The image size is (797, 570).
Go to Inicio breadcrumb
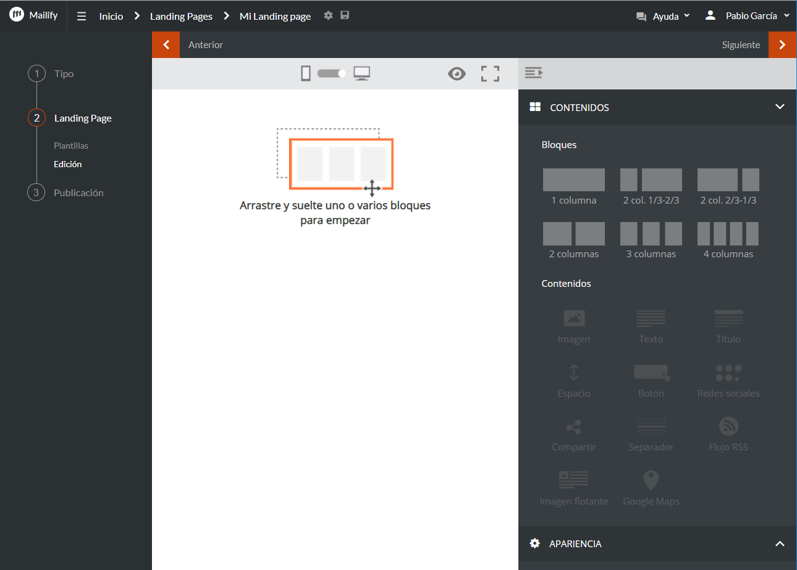[111, 17]
